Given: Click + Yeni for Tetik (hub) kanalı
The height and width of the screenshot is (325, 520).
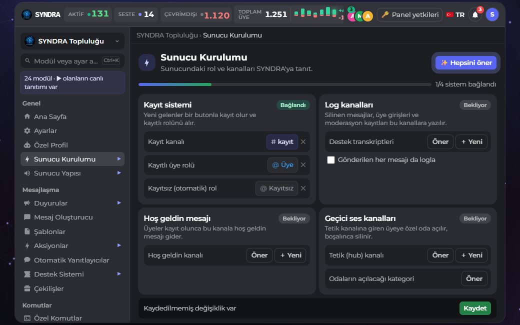Looking at the screenshot, I should click(x=471, y=255).
